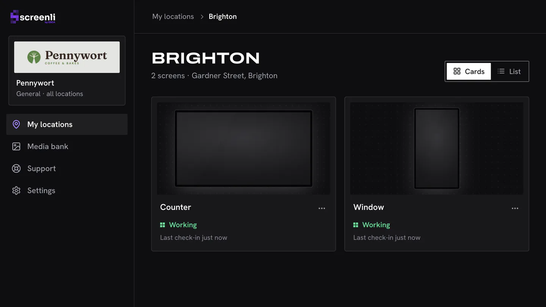Click the Counter card title
Image resolution: width=546 pixels, height=307 pixels.
coord(176,207)
